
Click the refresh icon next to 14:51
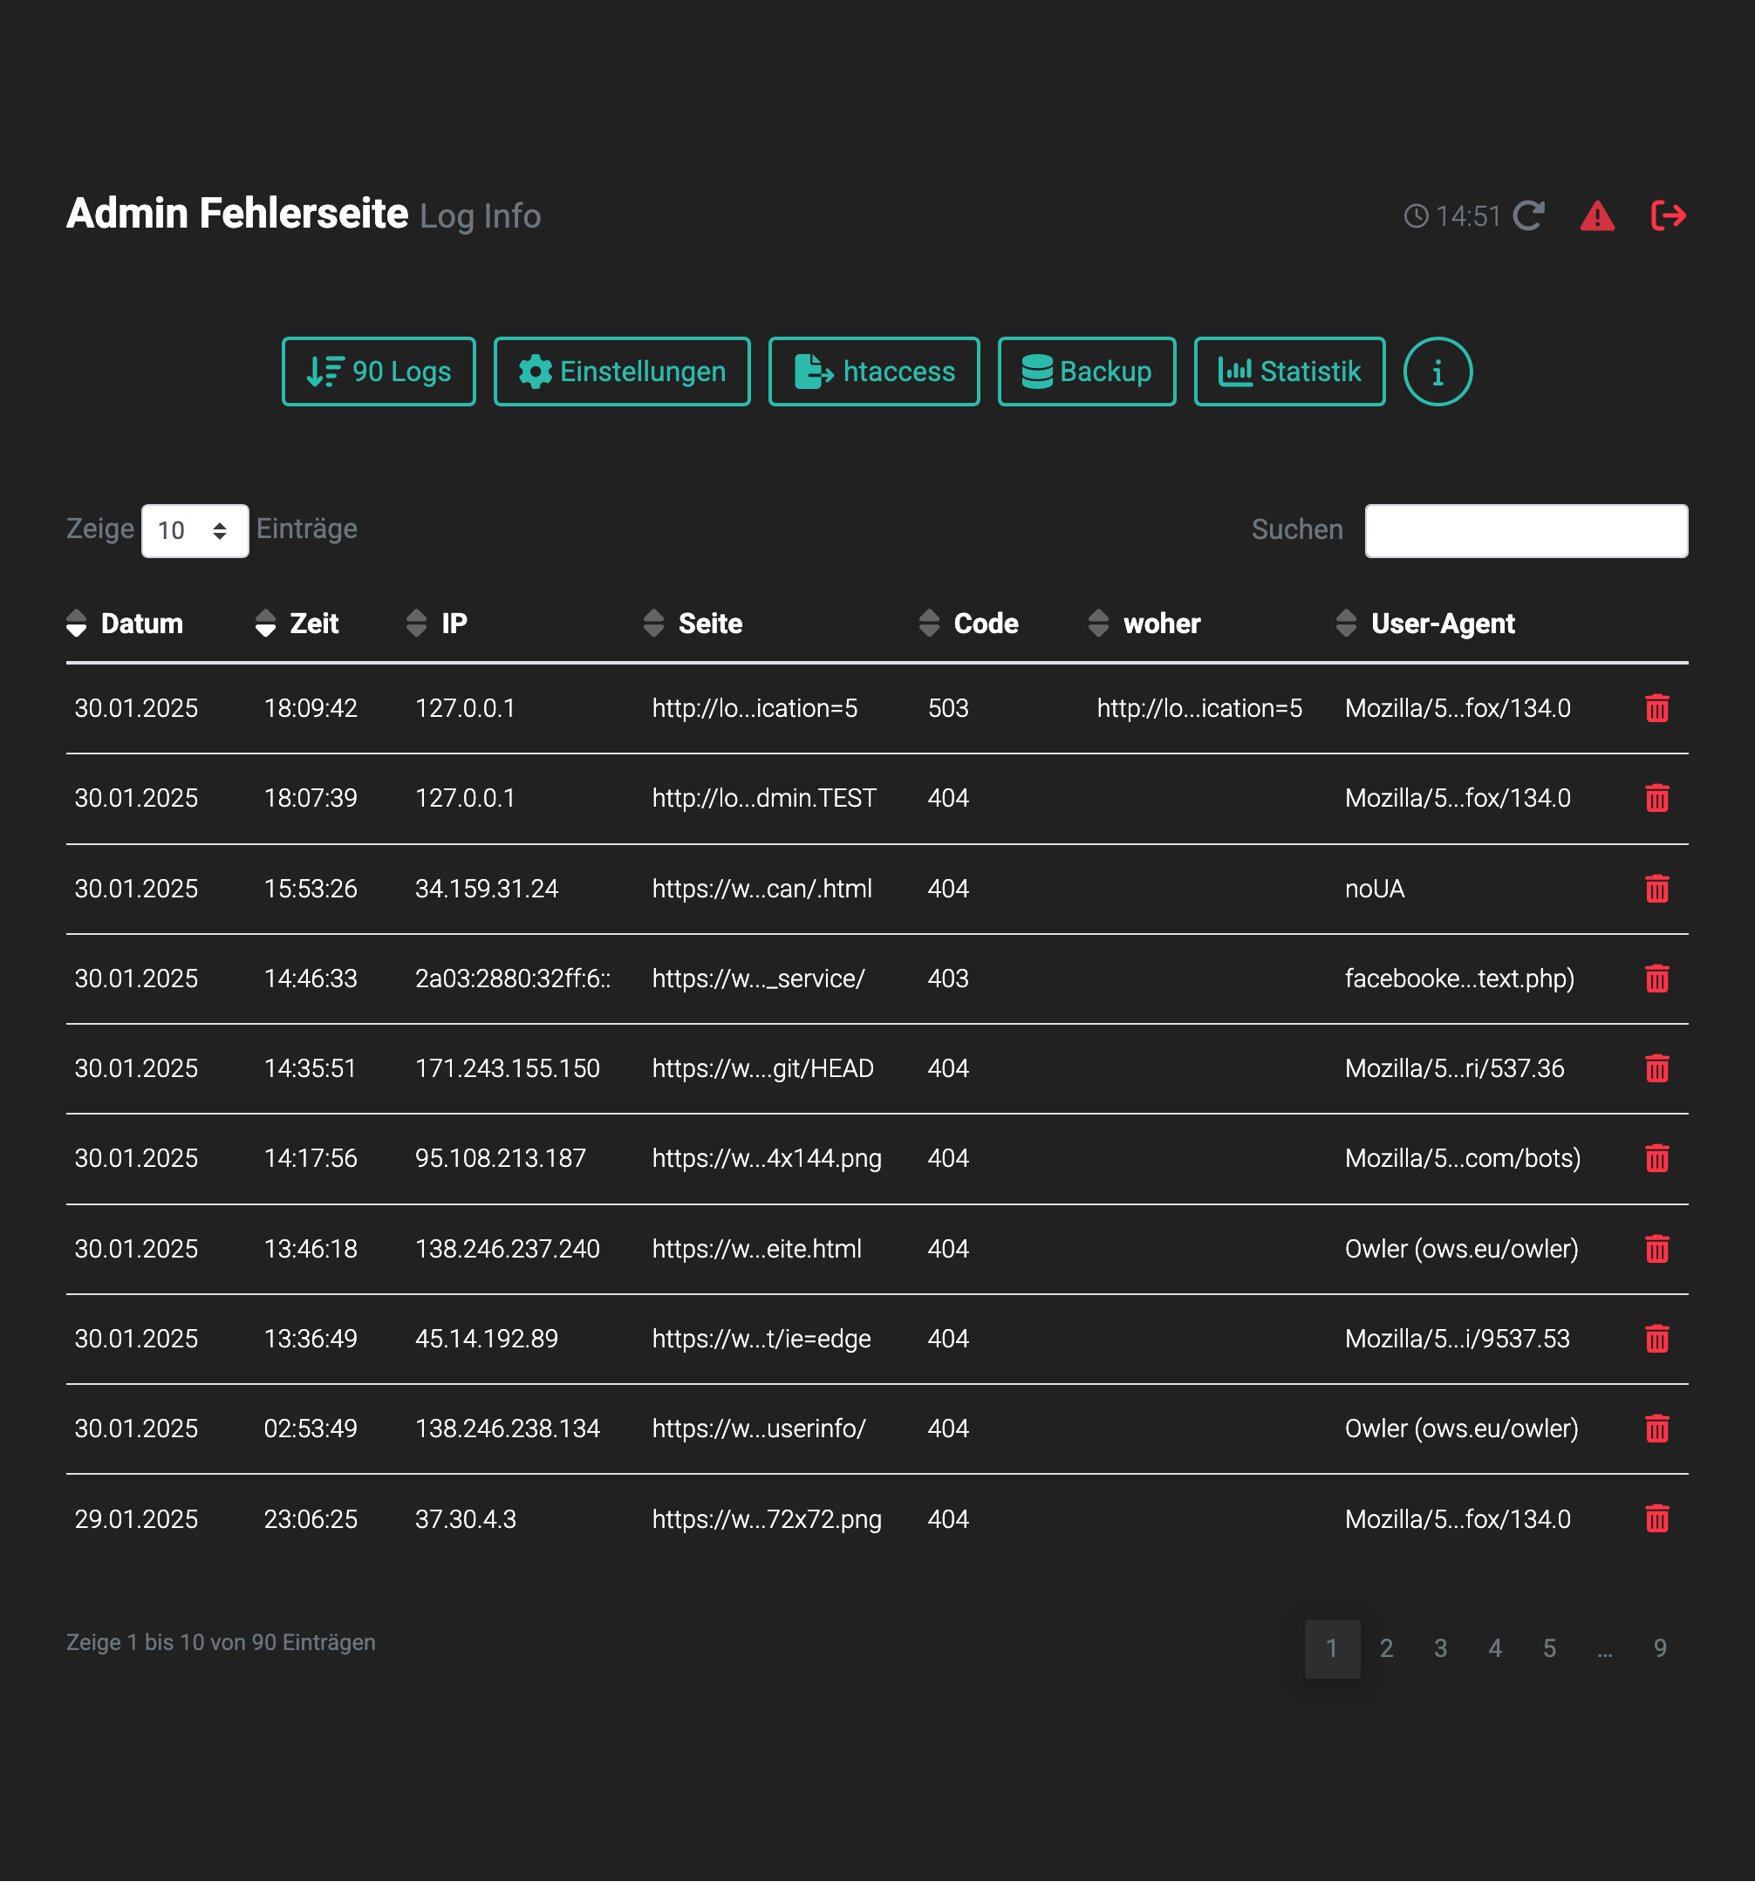(1528, 215)
